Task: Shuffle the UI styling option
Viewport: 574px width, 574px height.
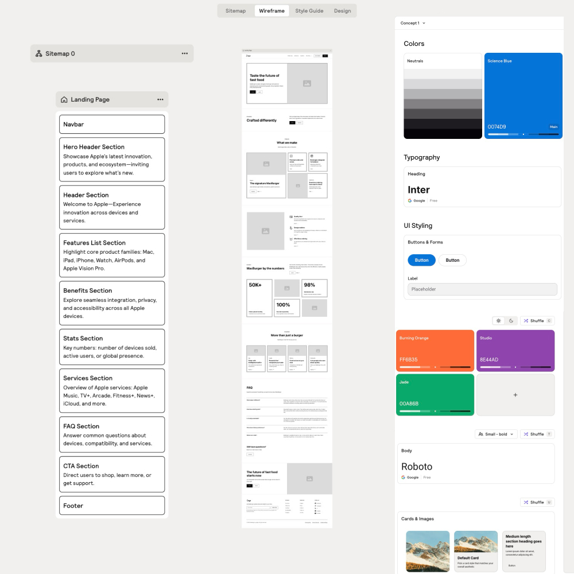Action: 537,502
